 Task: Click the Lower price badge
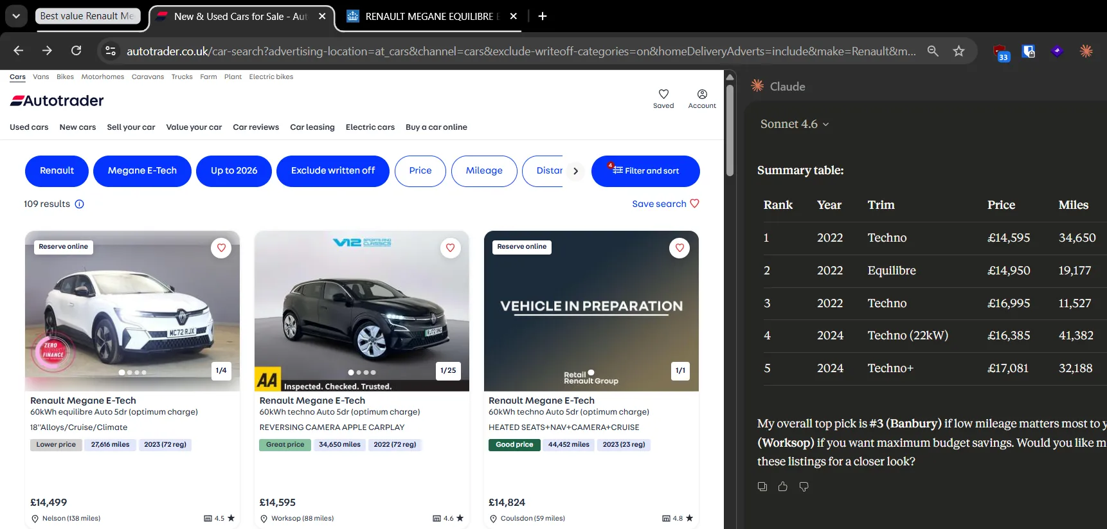click(x=56, y=445)
